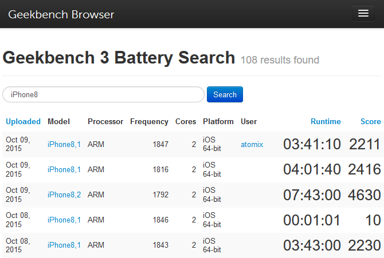Open iPhone8,1 model link with frequency 1846
Screen dimensions: 384x258
(x=64, y=220)
